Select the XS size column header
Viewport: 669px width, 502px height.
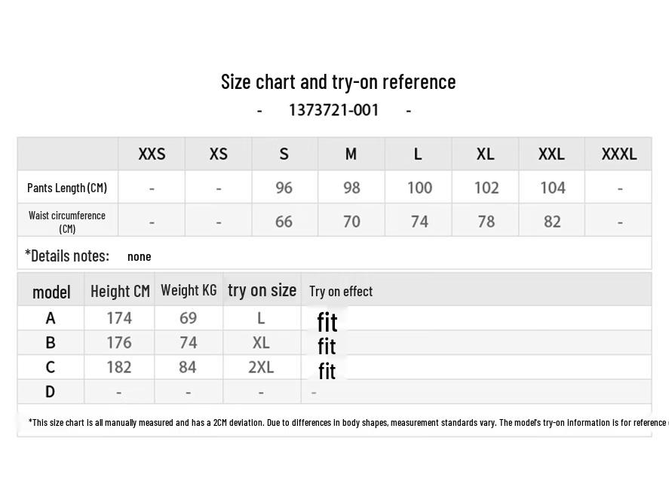coord(218,154)
